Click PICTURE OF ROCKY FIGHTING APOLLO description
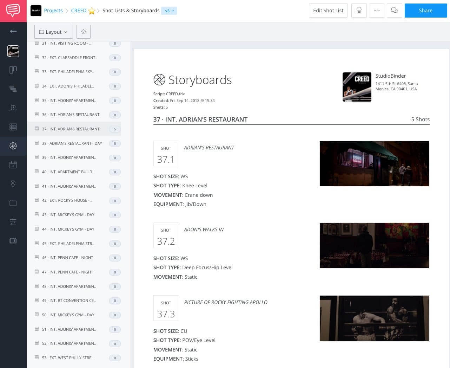 coord(226,302)
